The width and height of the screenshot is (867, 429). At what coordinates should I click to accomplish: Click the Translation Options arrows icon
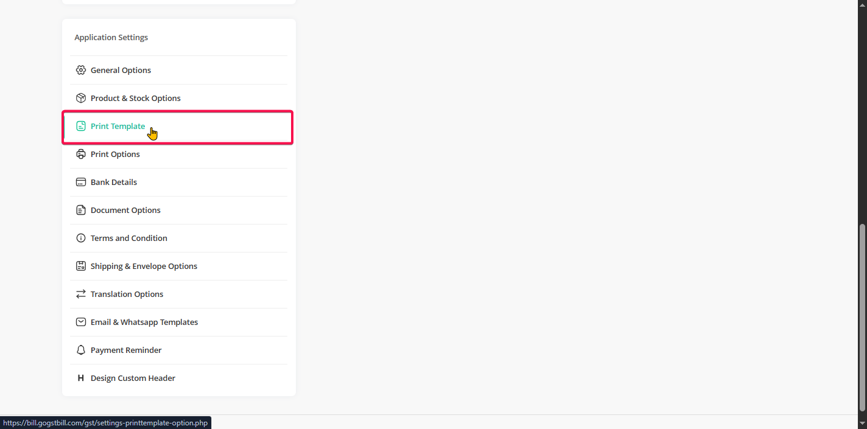click(80, 294)
